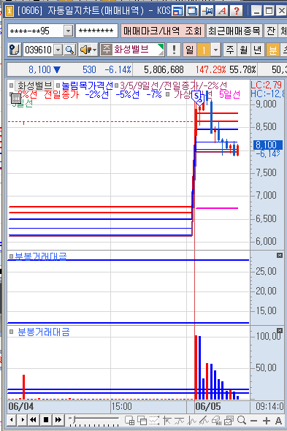Click the account number field ending 95

click(x=36, y=31)
